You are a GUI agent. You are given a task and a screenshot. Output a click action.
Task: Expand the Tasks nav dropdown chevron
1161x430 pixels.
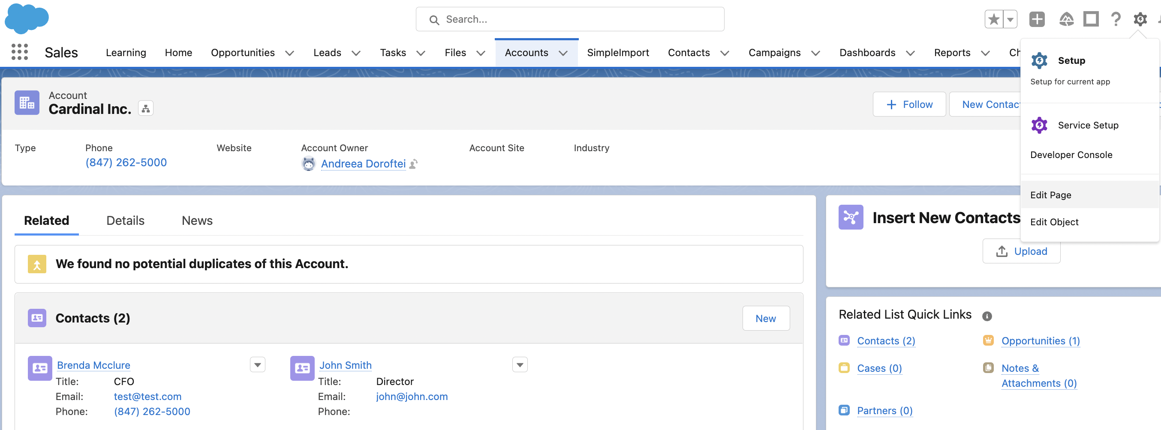[421, 53]
